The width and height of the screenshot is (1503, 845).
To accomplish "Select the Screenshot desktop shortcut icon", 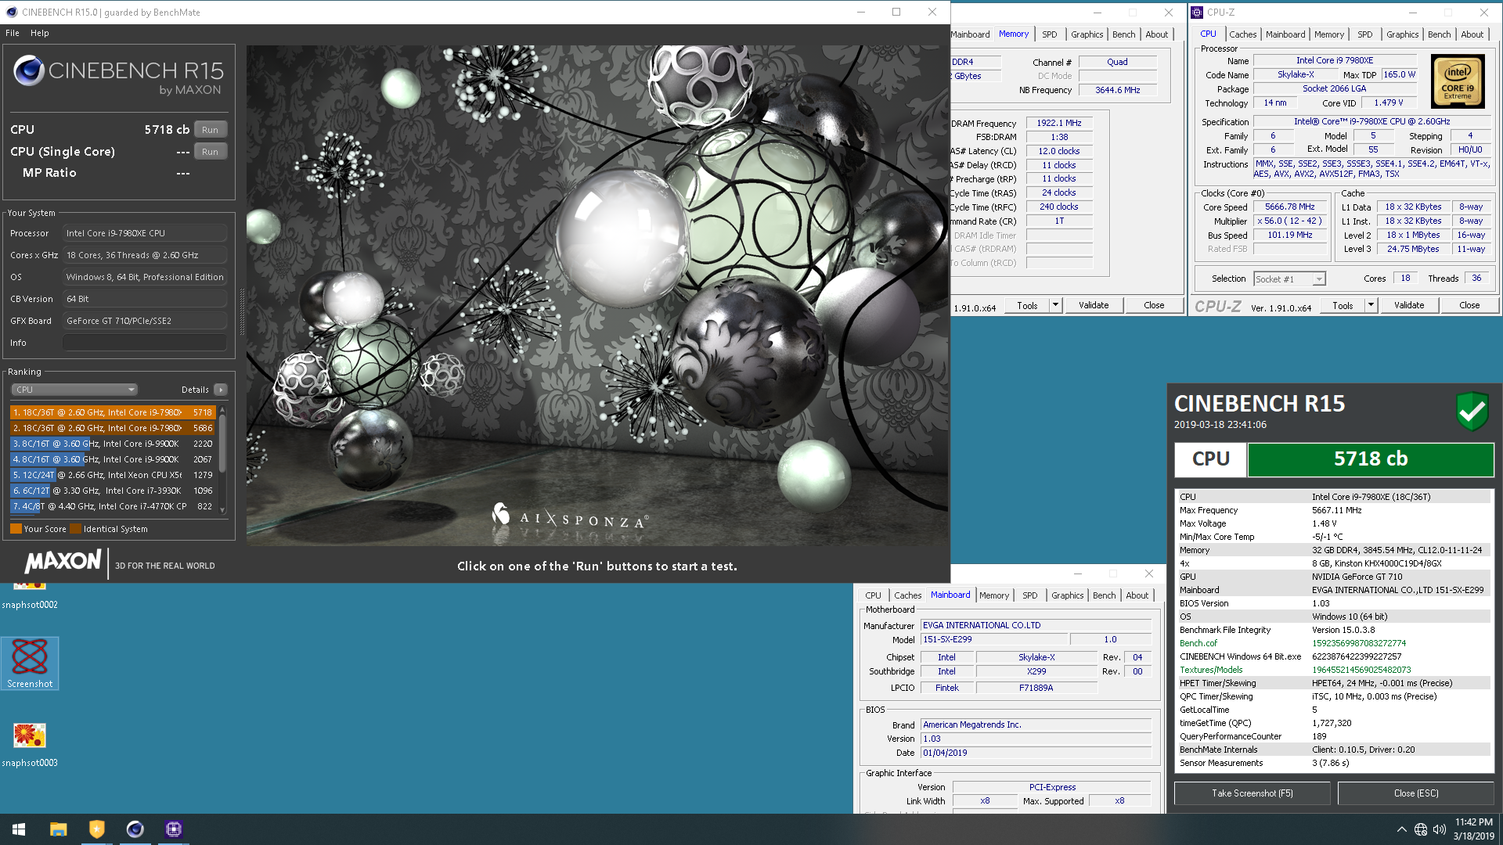I will 30,663.
